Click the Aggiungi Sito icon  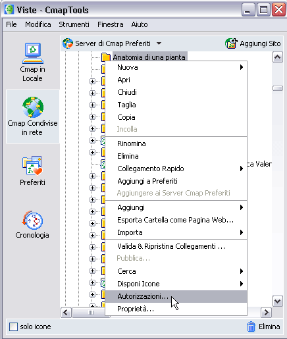[231, 43]
